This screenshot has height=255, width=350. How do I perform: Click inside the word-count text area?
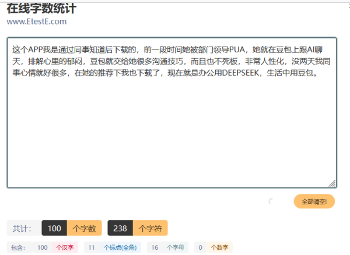(171, 113)
